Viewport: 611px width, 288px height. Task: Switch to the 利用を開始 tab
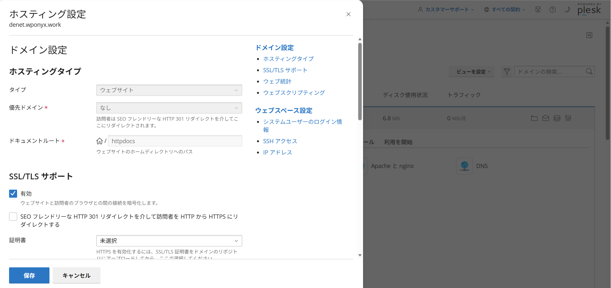[x=398, y=142]
